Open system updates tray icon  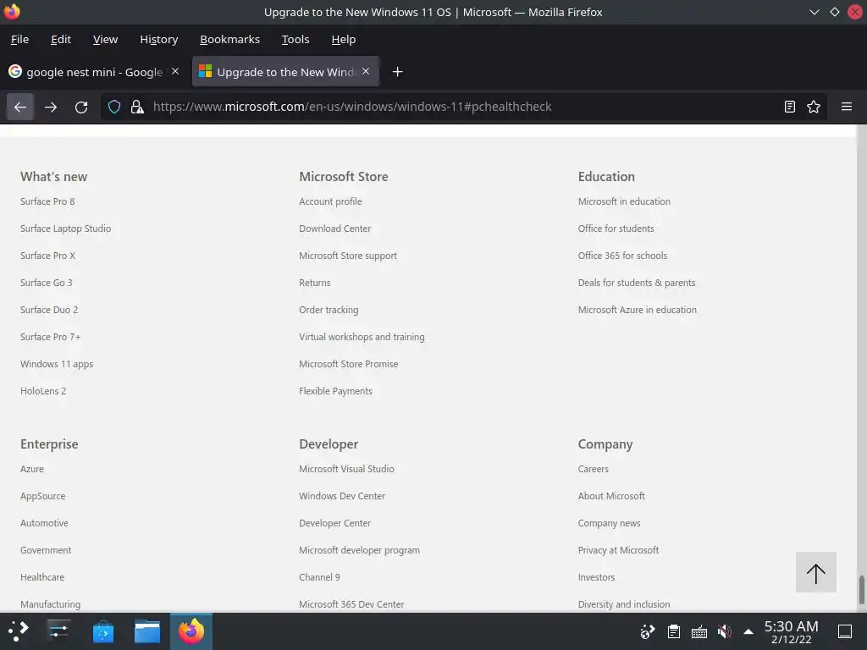click(x=648, y=631)
